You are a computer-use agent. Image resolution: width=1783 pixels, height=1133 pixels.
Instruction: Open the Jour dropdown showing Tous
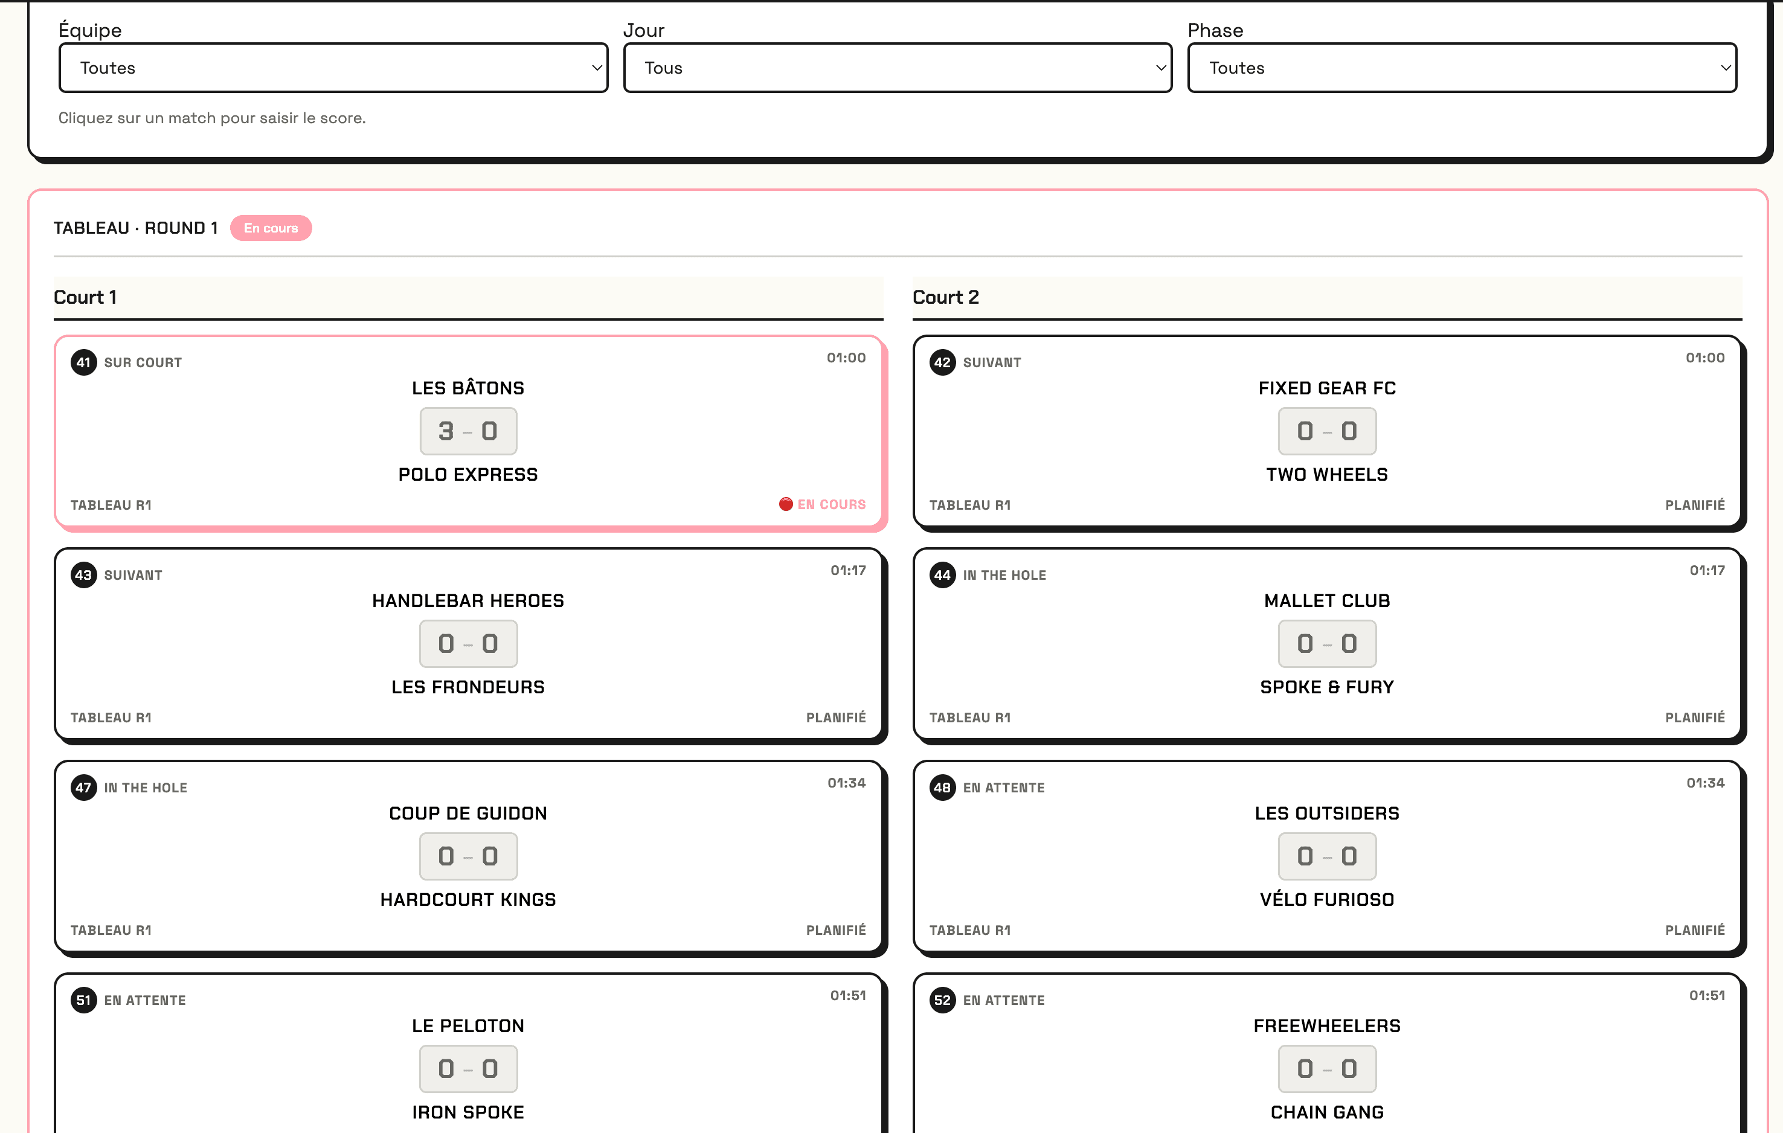[x=898, y=68]
